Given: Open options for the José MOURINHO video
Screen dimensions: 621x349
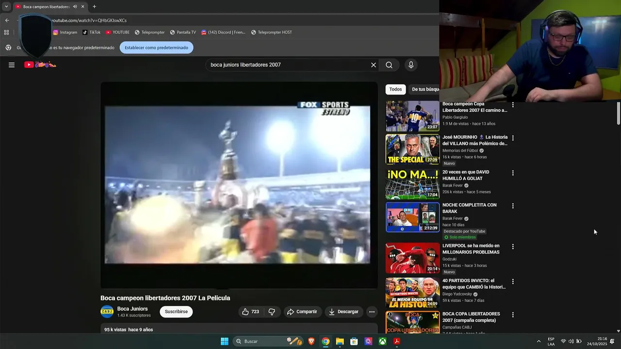Looking at the screenshot, I should tap(513, 138).
